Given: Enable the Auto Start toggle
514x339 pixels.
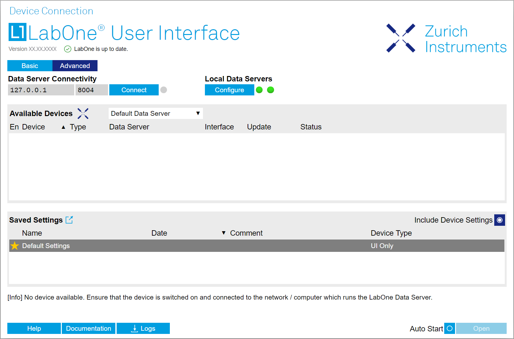Looking at the screenshot, I should click(449, 329).
